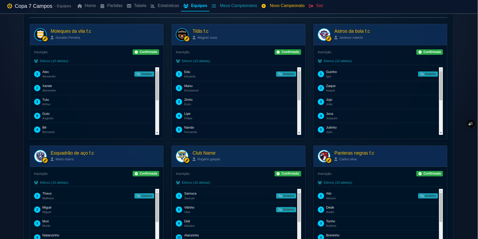Click Elenco (10 atletas) under Club Name
The width and height of the screenshot is (478, 239).
click(196, 183)
